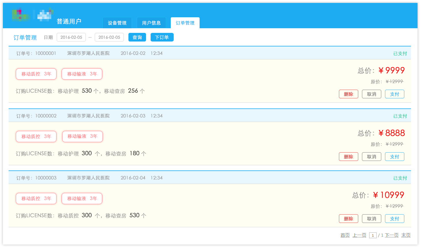Cancel order 10000003
The width and height of the screenshot is (421, 248).
tap(371, 219)
